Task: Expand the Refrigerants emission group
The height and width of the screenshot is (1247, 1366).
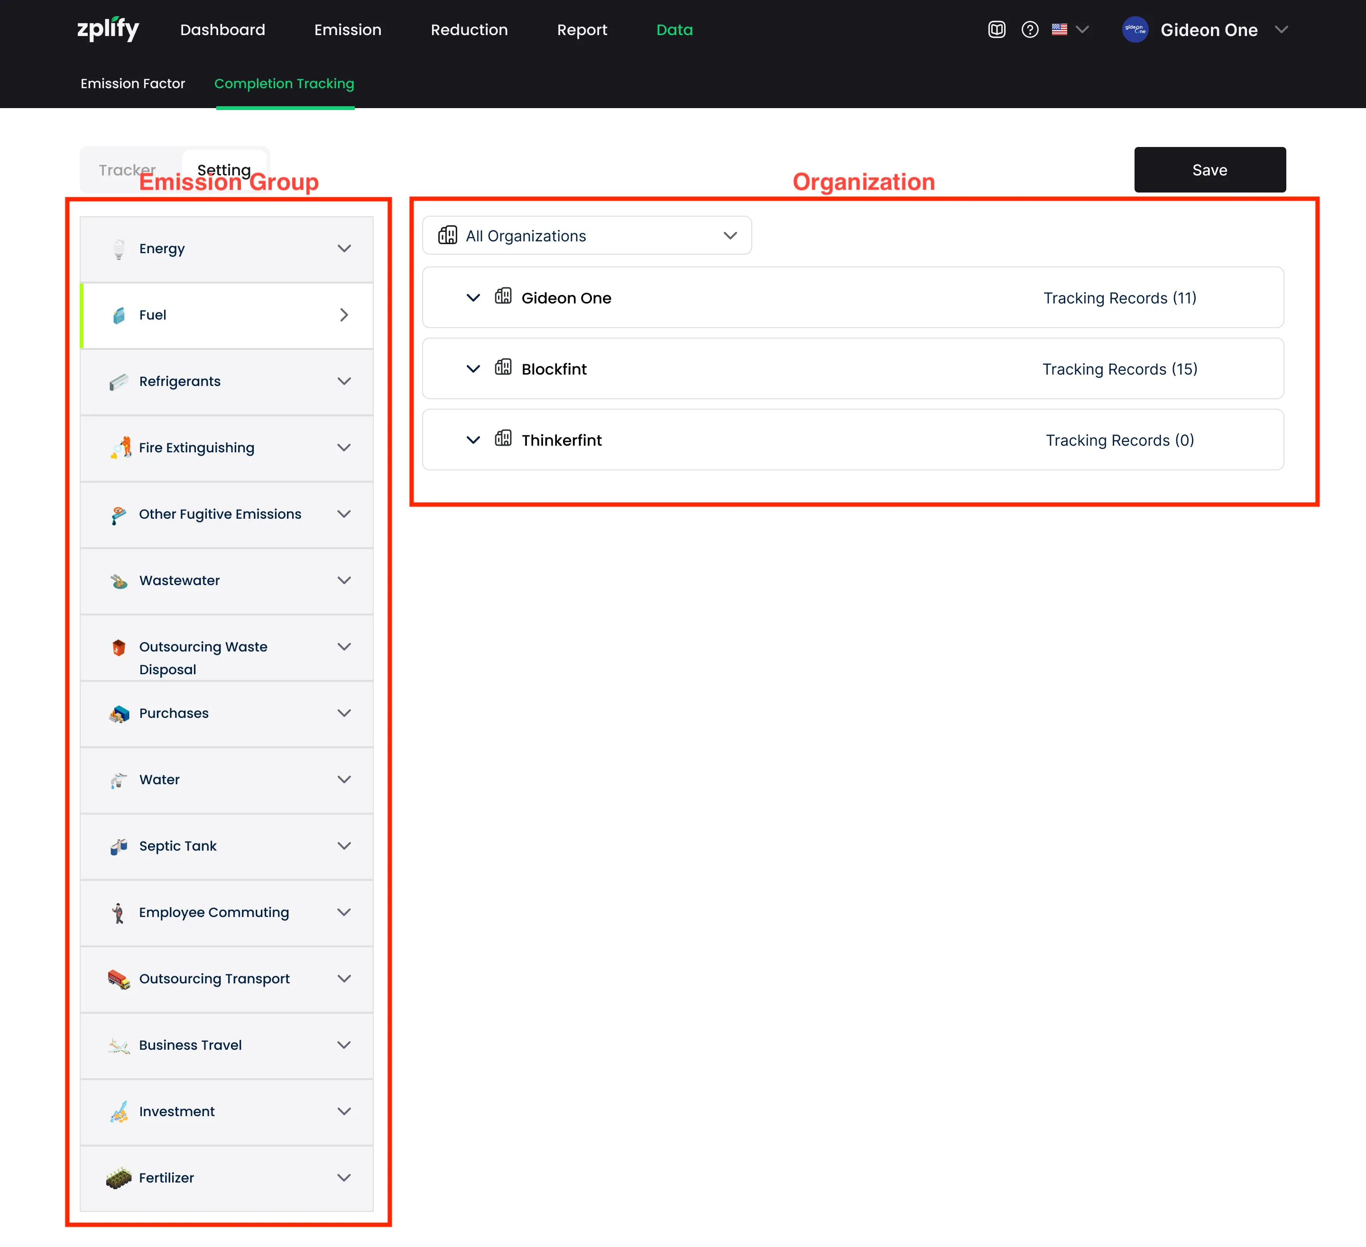Action: coord(343,381)
